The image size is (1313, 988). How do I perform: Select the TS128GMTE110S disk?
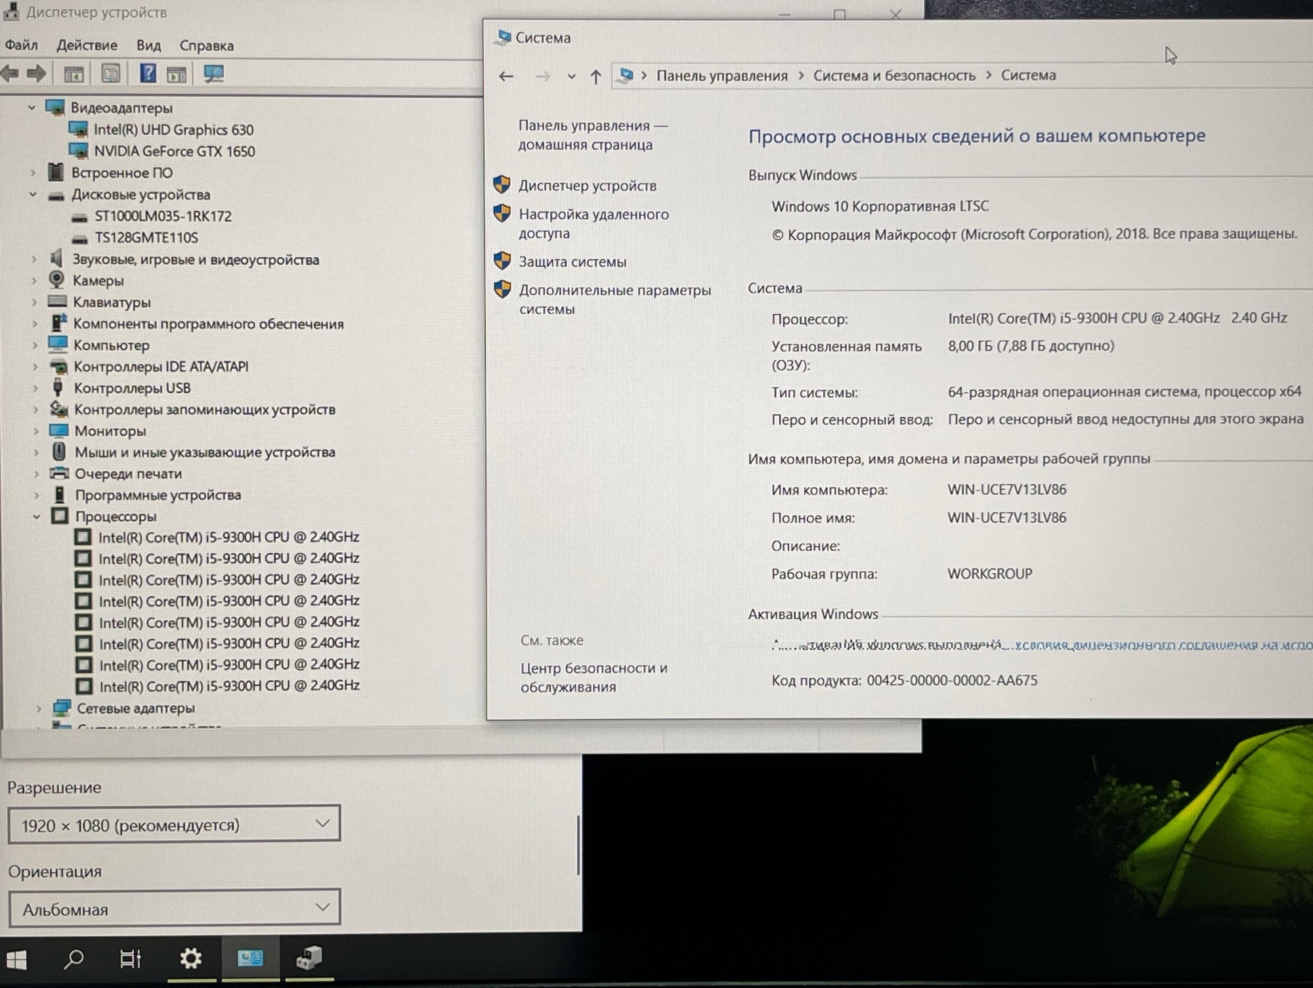pos(146,238)
